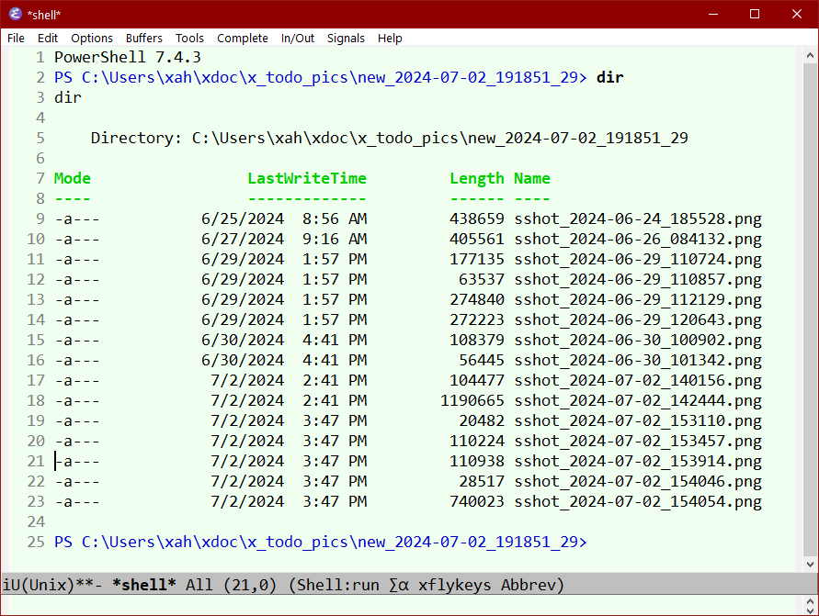Click the length value 1190665
Viewport: 819px width, 616px height.
tap(472, 400)
